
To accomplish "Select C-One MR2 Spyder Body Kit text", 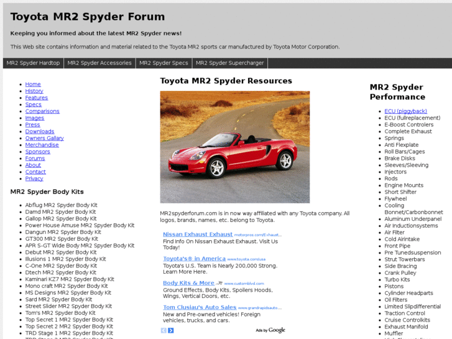I will (x=61, y=266).
